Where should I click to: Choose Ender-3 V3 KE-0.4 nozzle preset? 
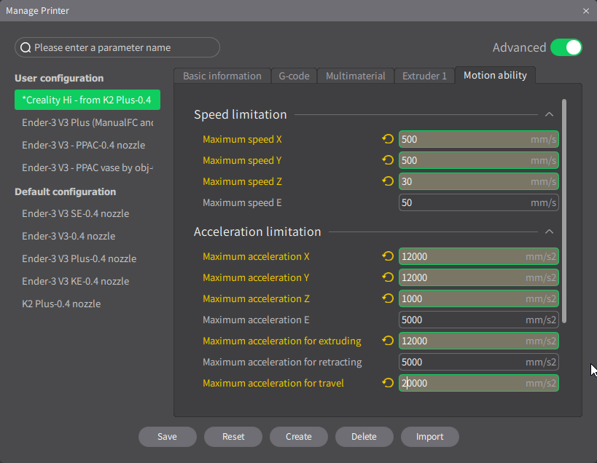point(75,281)
